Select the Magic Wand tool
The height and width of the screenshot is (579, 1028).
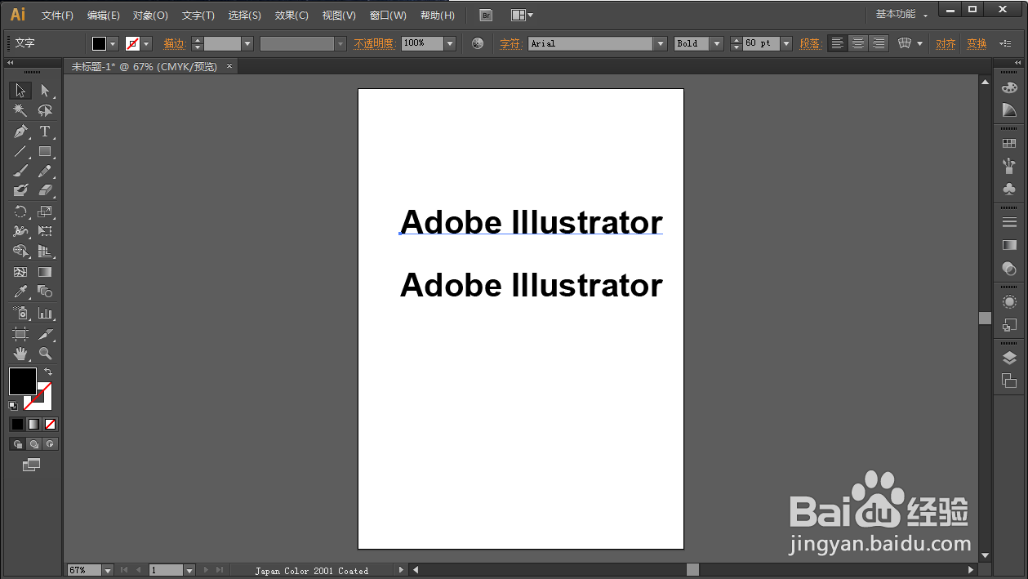20,110
